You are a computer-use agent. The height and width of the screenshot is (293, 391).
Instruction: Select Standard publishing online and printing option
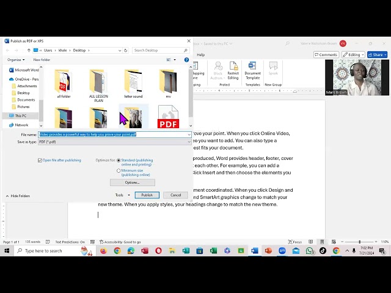[119, 160]
